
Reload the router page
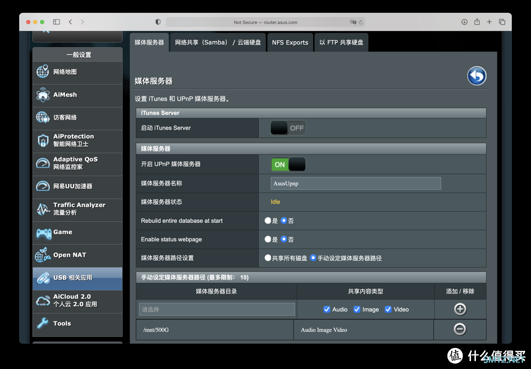pos(361,22)
